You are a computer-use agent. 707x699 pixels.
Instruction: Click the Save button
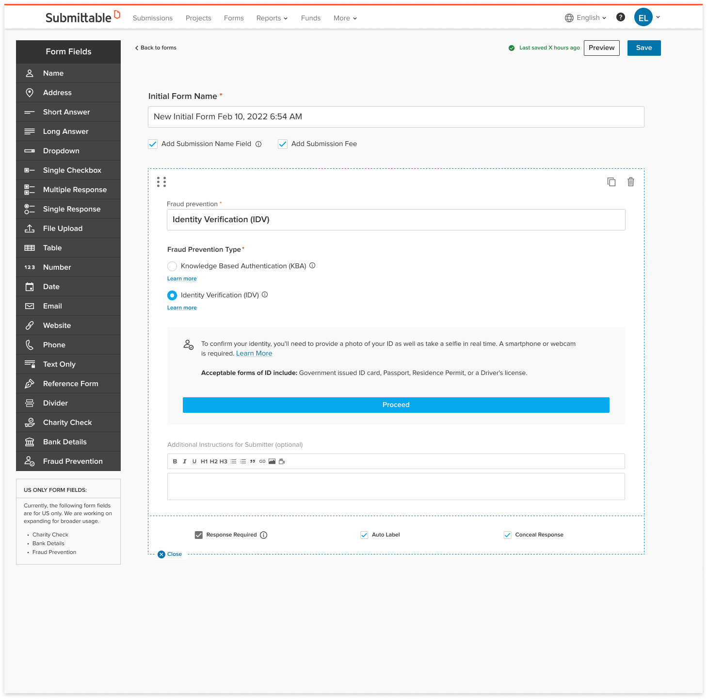pos(644,48)
